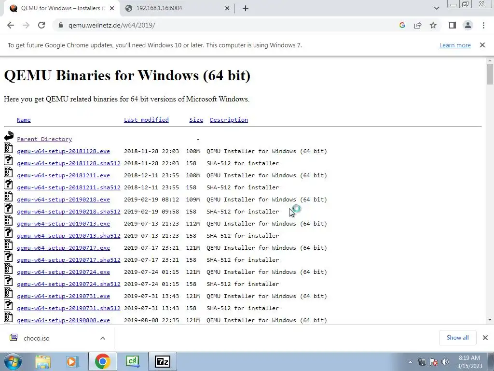494x371 pixels.
Task: Download qemu-w64-setup-20190713.exe
Action: [x=63, y=224]
